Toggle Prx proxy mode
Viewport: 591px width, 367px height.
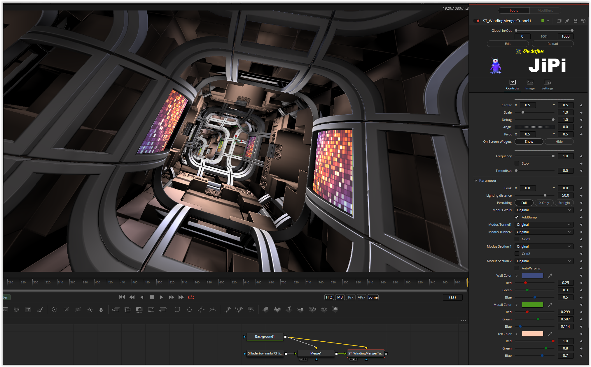click(351, 297)
